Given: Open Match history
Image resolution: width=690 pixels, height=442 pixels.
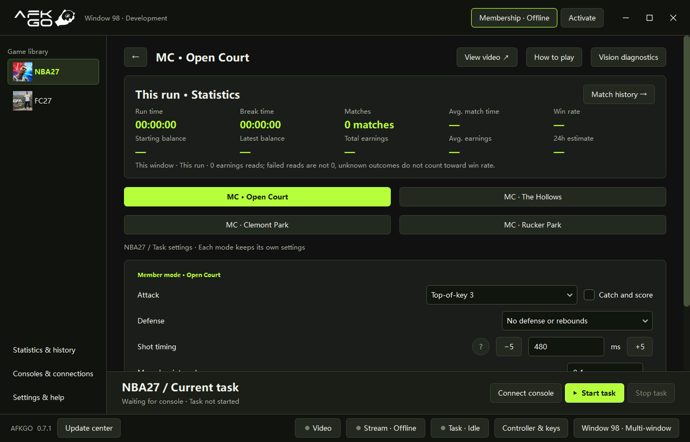Looking at the screenshot, I should [619, 94].
